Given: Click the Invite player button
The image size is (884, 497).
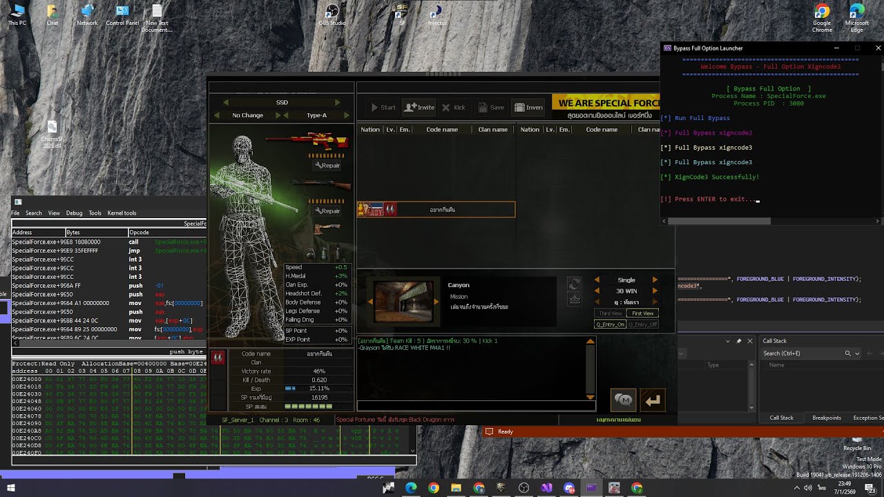Looking at the screenshot, I should [x=419, y=107].
